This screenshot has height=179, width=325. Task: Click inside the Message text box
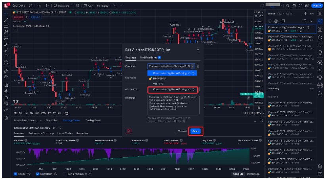click(174, 105)
